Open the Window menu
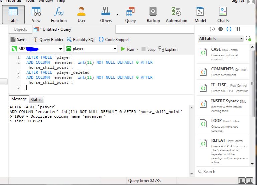The width and height of the screenshot is (257, 185). tap(46, 1)
